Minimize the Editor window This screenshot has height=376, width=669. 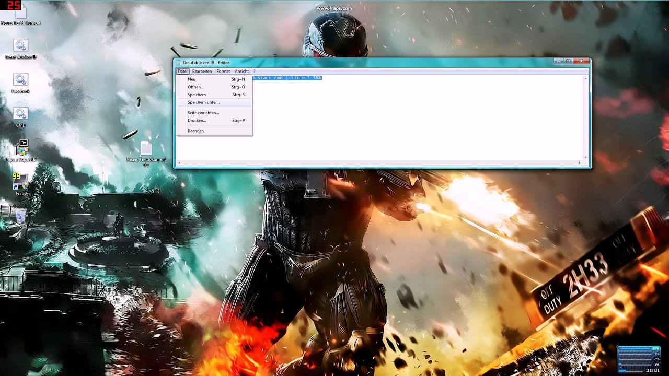pos(559,61)
